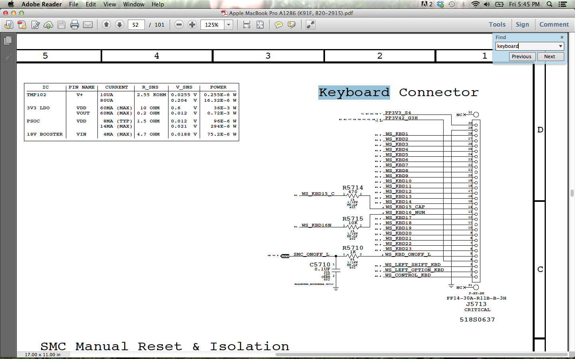Click the email envelope icon
The height and width of the screenshot is (359, 575).
pos(88,25)
